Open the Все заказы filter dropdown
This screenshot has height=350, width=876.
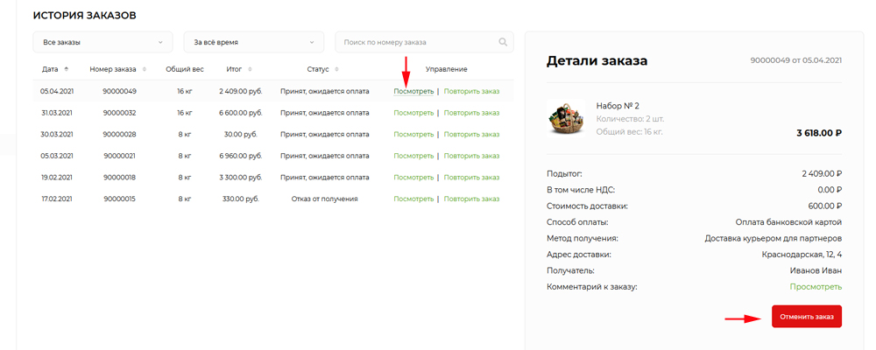[102, 42]
